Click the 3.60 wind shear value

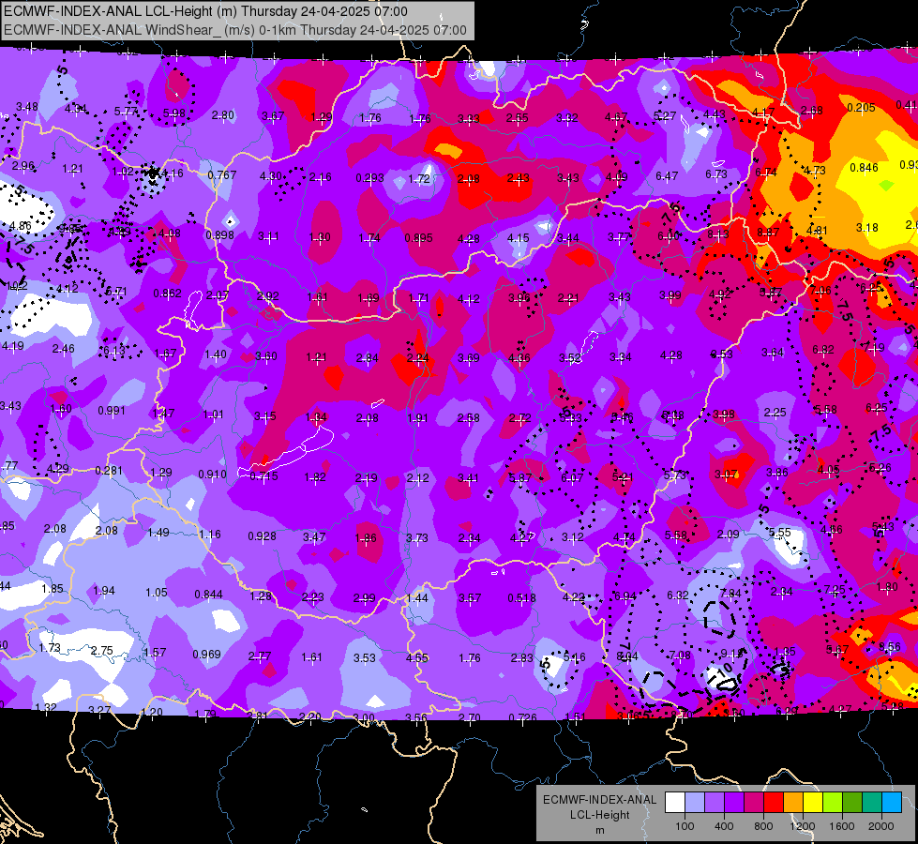point(265,355)
